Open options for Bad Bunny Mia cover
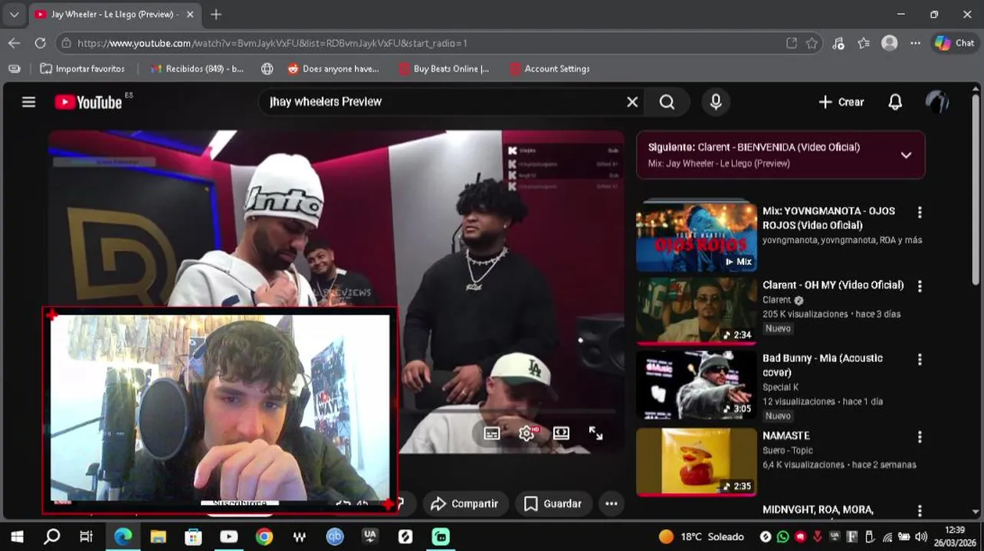Viewport: 984px width, 551px height. click(920, 360)
